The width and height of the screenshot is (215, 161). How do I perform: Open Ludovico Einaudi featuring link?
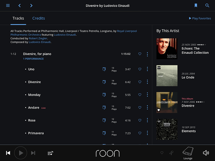[65, 35]
